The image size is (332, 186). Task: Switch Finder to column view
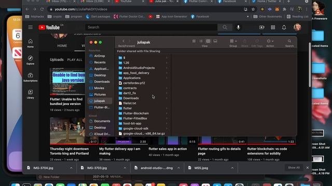208,41
